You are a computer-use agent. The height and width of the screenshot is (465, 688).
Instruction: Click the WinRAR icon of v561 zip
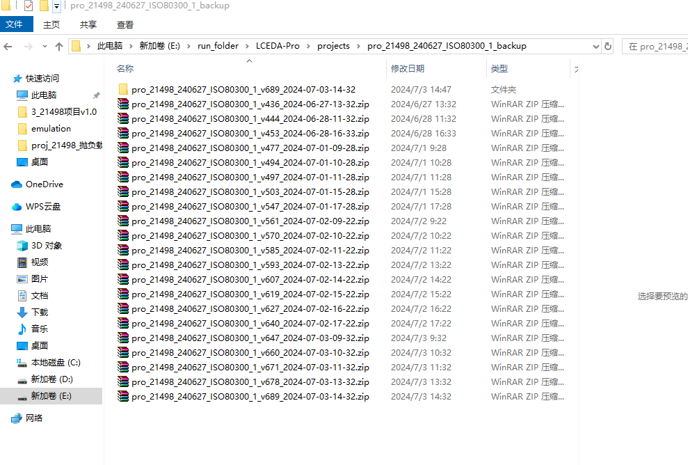pos(123,221)
